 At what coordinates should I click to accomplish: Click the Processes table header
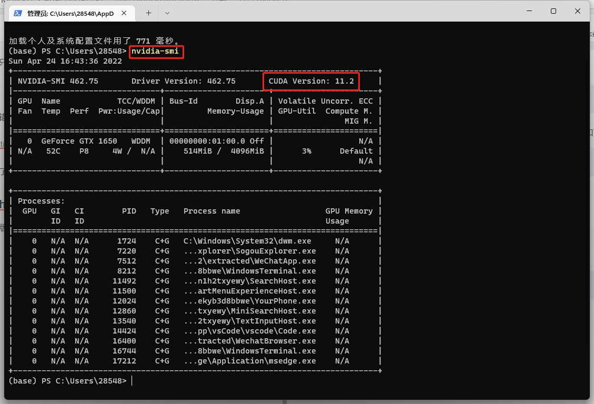click(41, 200)
